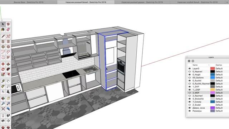Select the arrow Select tool
This screenshot has height=129, width=229.
[3, 24]
